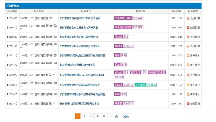Click 抖动 tag in row 234387
The image size is (216, 122).
pos(144,72)
